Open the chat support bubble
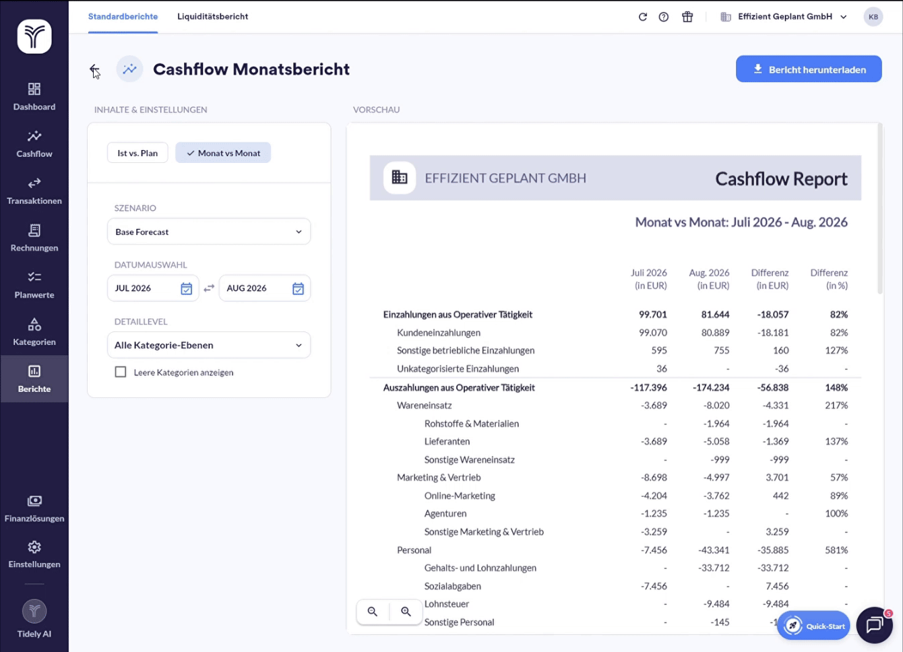The height and width of the screenshot is (652, 903). pos(875,625)
